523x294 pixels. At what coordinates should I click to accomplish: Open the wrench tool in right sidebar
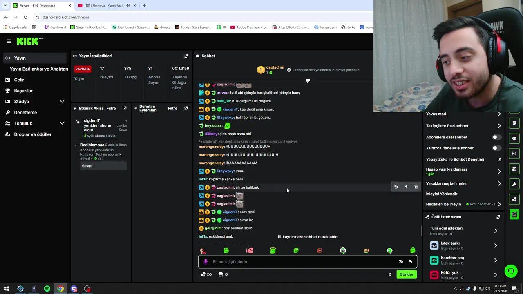point(514,184)
